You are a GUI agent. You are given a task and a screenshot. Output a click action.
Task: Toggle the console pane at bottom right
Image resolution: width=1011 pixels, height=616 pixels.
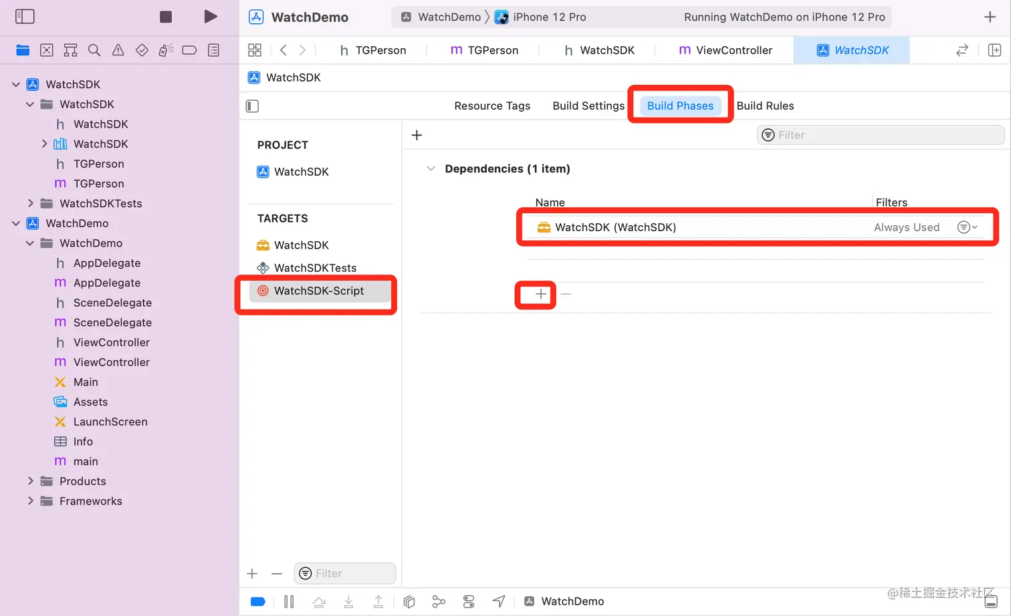click(991, 601)
